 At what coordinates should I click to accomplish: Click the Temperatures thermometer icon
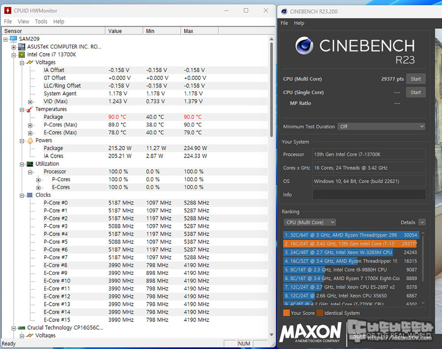(x=30, y=109)
